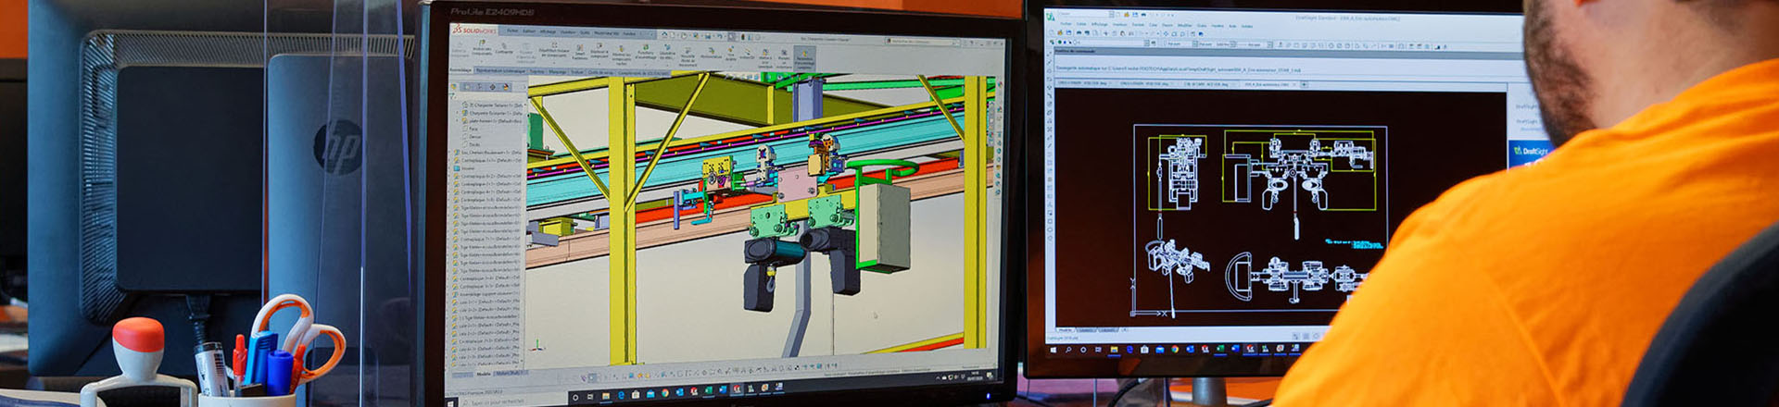
Task: Click the SolidWorks command search field
Action: 922,42
